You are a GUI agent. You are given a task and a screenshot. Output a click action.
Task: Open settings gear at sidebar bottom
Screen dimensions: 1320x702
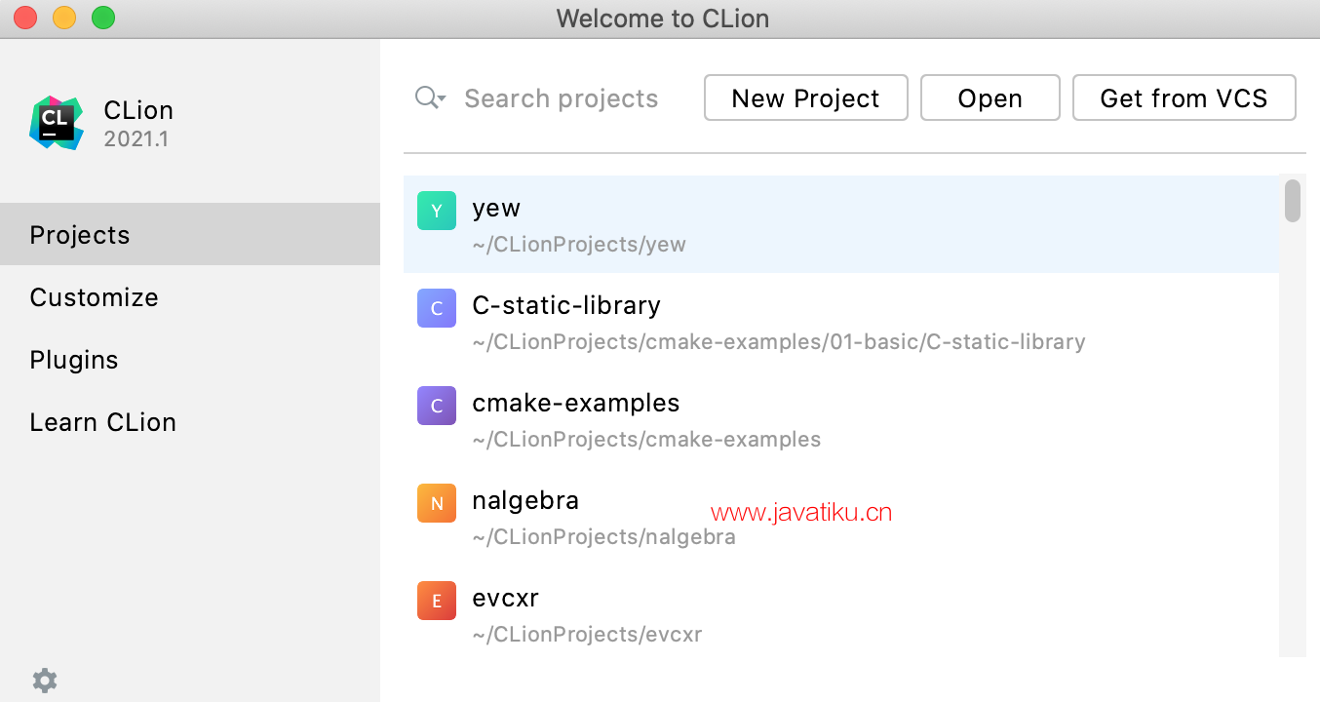click(x=45, y=680)
